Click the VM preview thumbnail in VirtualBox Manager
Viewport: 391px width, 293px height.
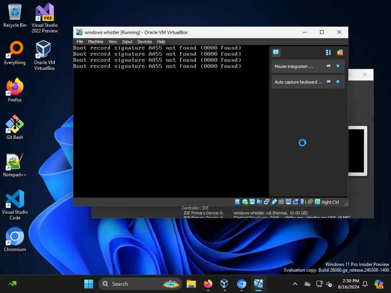pyautogui.click(x=357, y=151)
